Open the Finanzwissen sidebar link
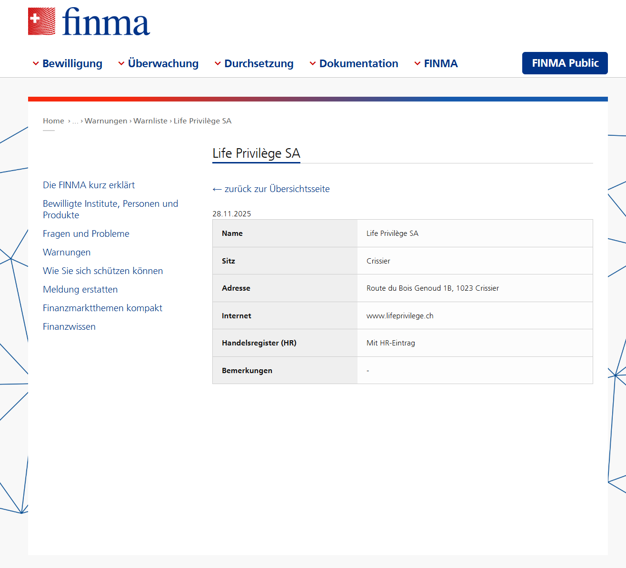626x568 pixels. pos(70,326)
